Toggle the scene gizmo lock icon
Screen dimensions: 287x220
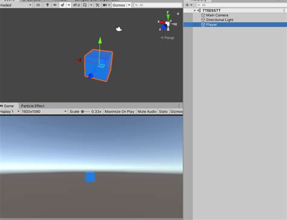[178, 13]
